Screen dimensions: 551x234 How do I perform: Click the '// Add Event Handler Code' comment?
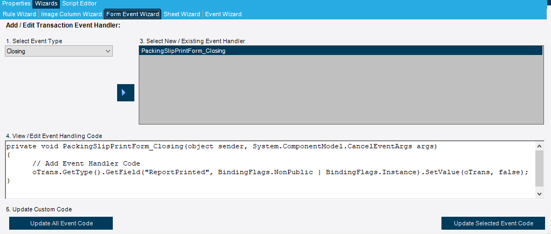tap(86, 163)
